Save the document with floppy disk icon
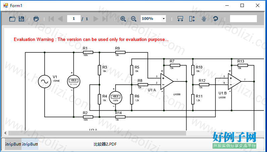The width and height of the screenshot is (267, 152). (x=21, y=19)
